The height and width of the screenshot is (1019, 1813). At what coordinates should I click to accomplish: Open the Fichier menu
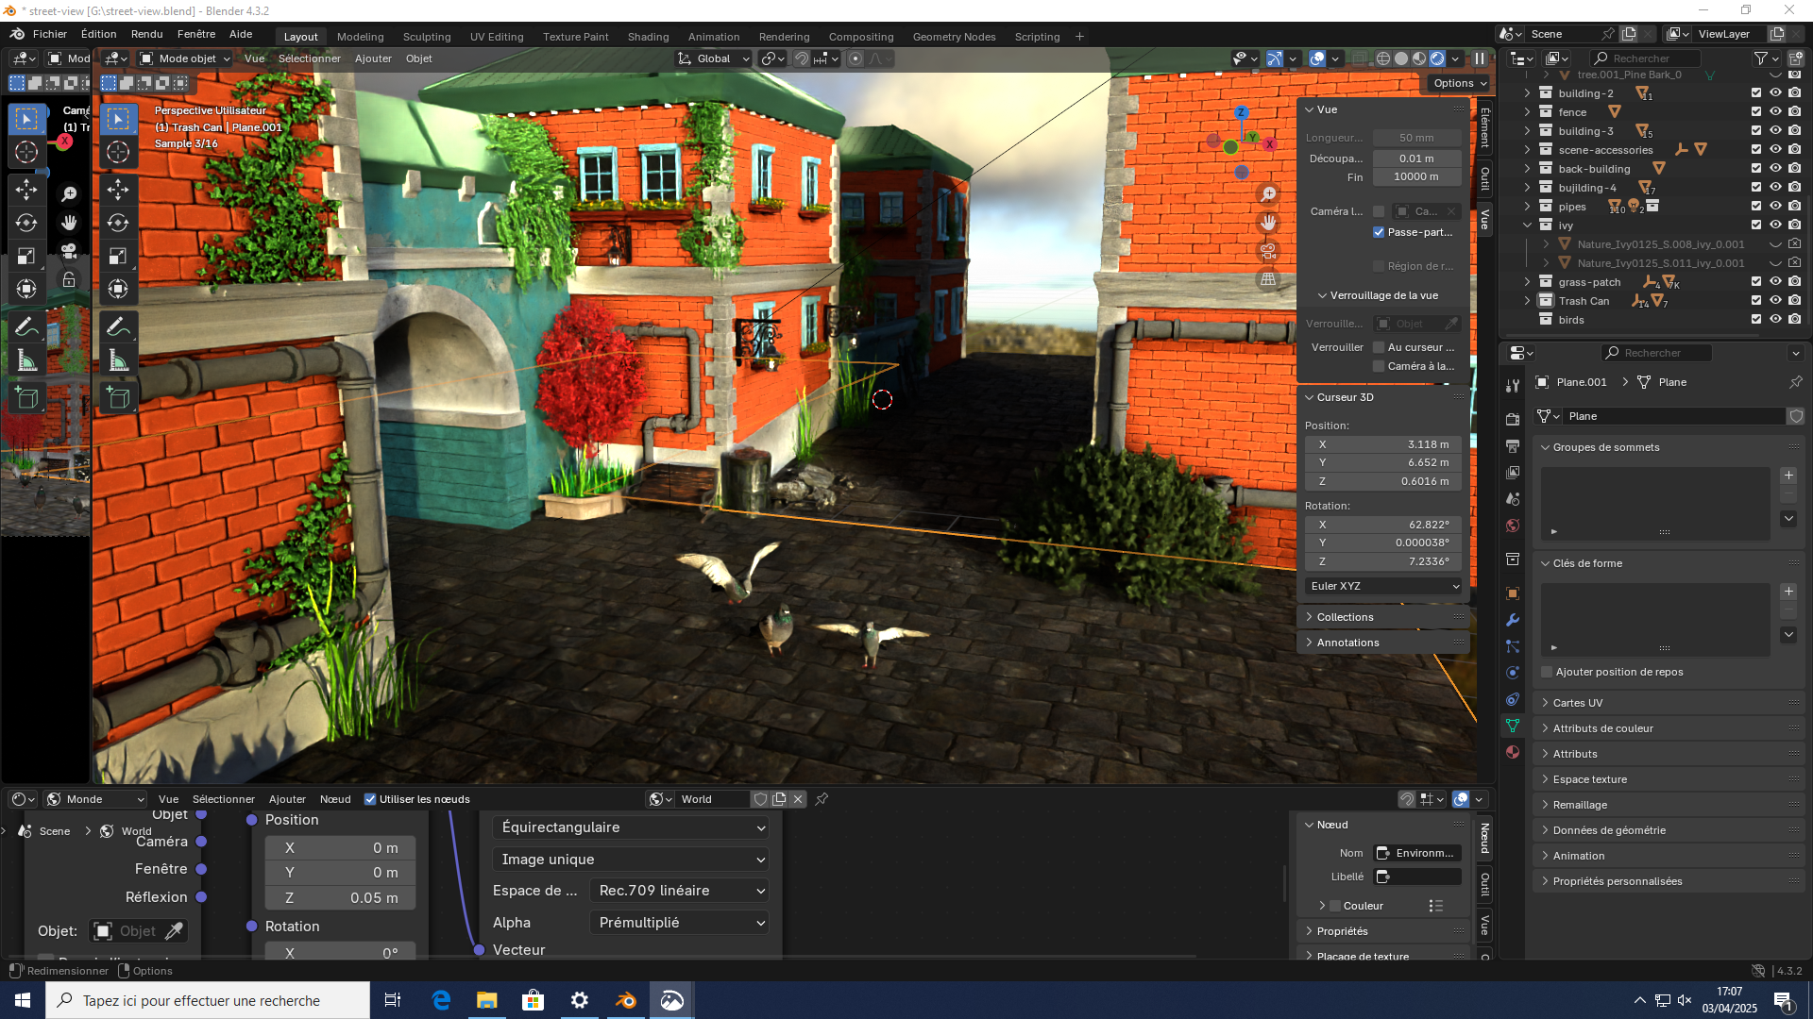tap(50, 34)
